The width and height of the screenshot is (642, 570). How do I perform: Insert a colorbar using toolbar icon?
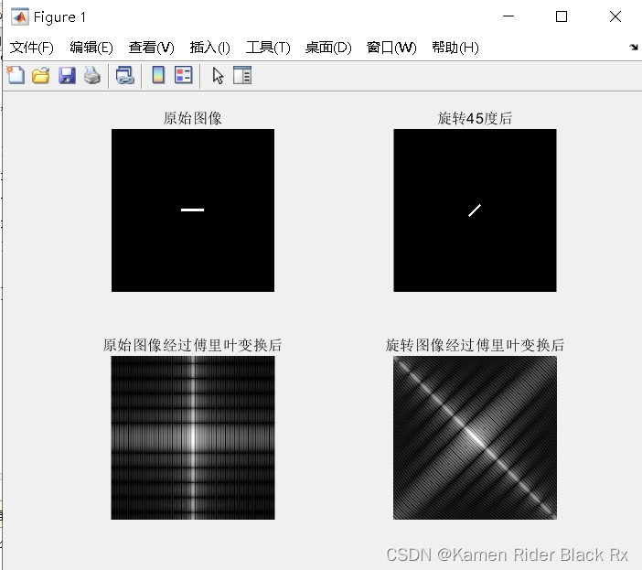[158, 75]
